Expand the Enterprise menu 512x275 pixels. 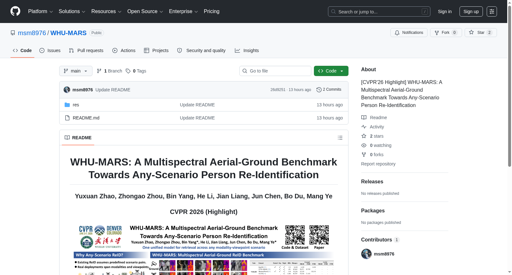tap(184, 11)
